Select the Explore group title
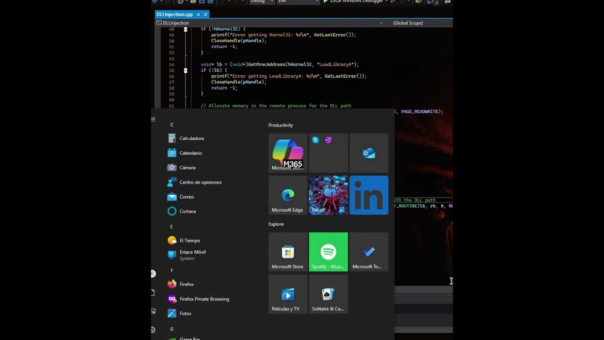This screenshot has width=604, height=340. pos(276,224)
